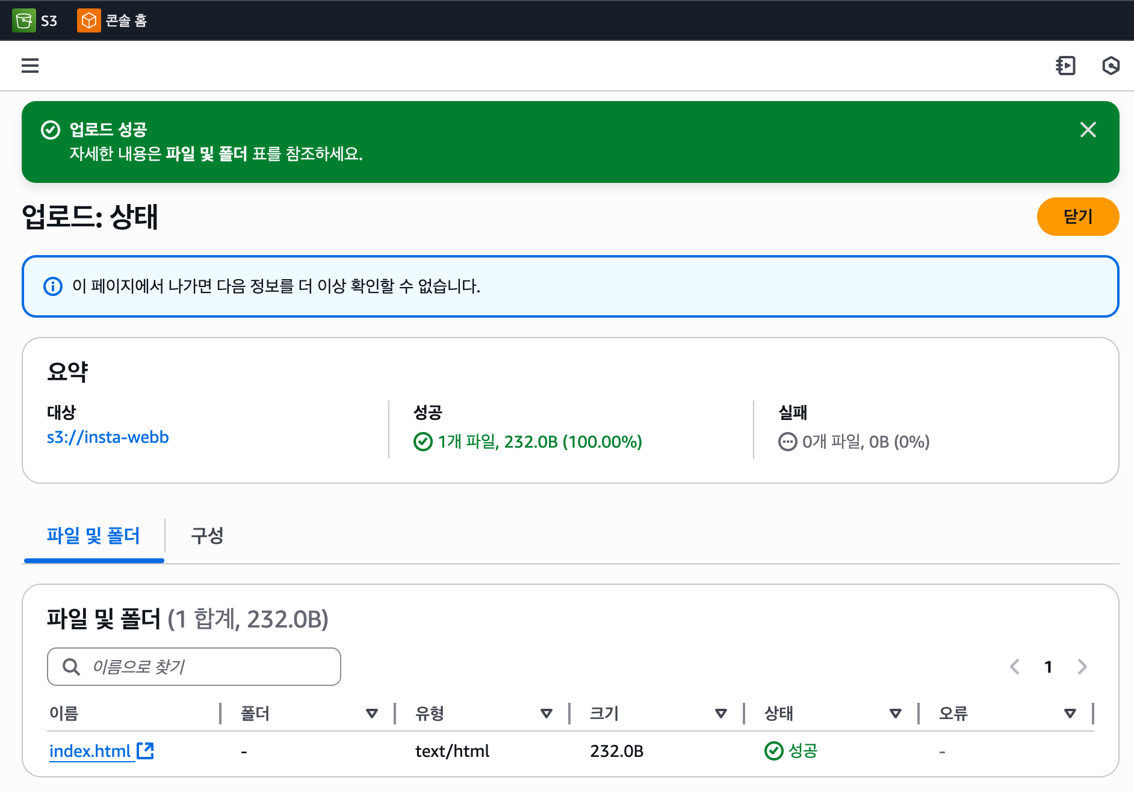The height and width of the screenshot is (793, 1134).
Task: Open the S3 service shortcut icon
Action: pyautogui.click(x=24, y=20)
